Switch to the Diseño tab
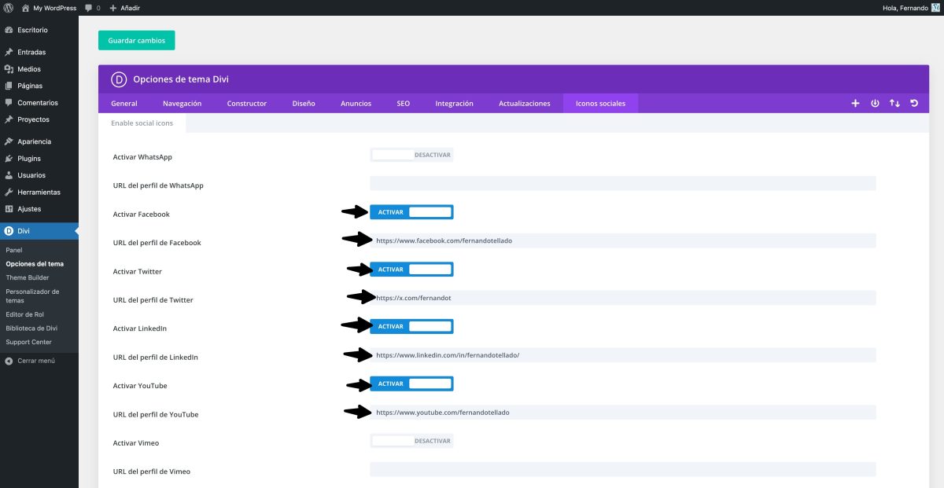Image resolution: width=944 pixels, height=488 pixels. click(304, 103)
